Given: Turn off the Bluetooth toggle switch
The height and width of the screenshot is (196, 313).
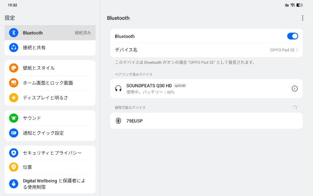Looking at the screenshot, I should click(x=292, y=36).
